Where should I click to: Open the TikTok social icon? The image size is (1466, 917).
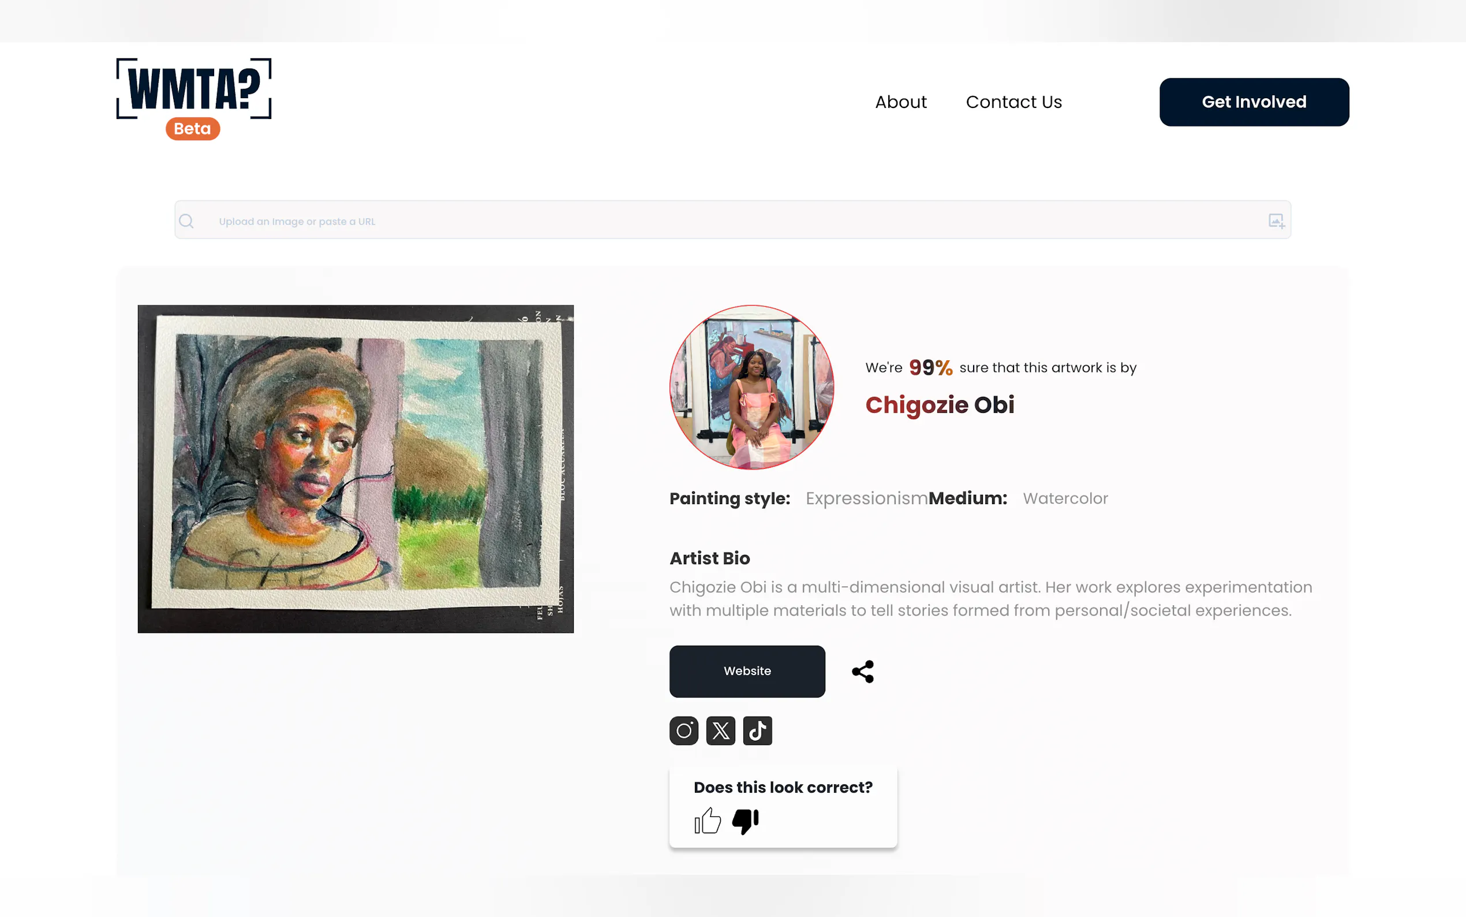pyautogui.click(x=758, y=730)
